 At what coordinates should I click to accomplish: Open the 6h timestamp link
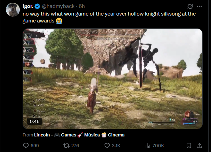82,6
